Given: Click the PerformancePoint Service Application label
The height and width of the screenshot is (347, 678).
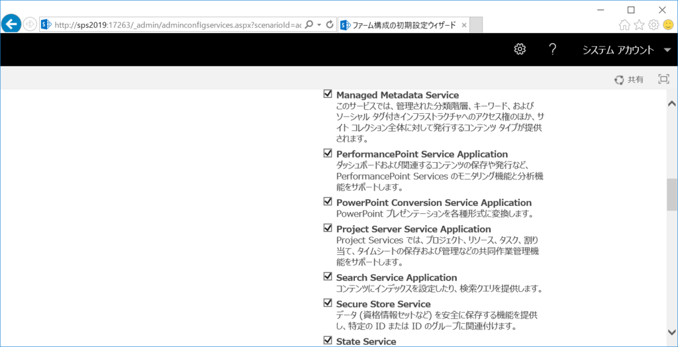Looking at the screenshot, I should [422, 154].
